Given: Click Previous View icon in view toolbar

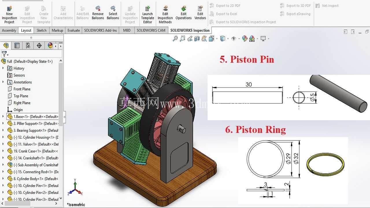Looking at the screenshot, I should [190, 38].
